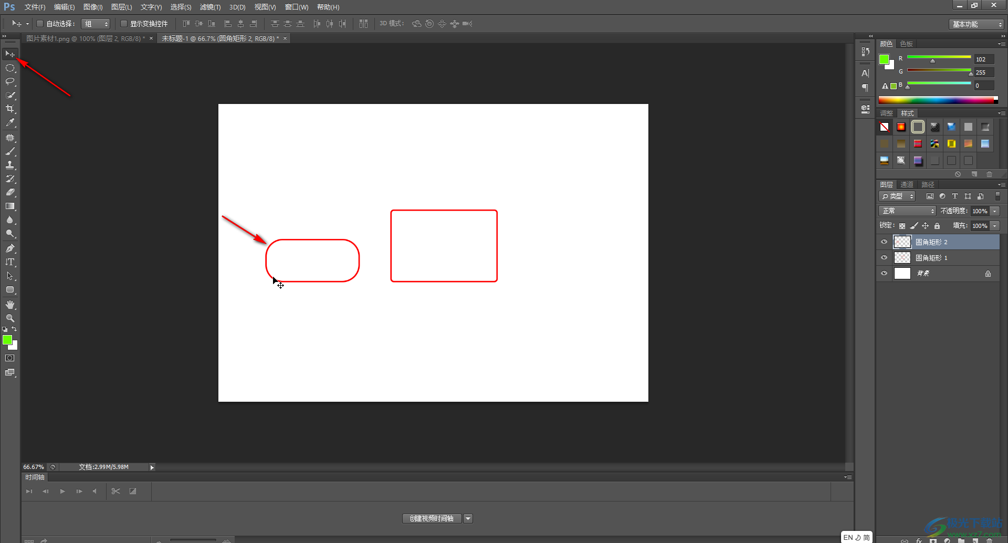Change the screen mode
This screenshot has height=543, width=1008.
click(10, 372)
